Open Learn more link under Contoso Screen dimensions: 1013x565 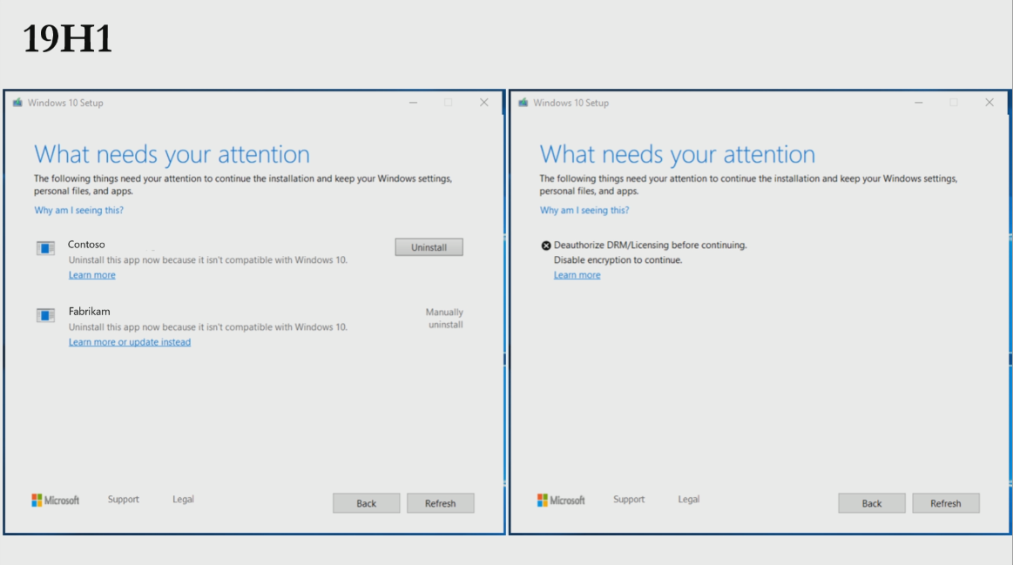pos(91,275)
